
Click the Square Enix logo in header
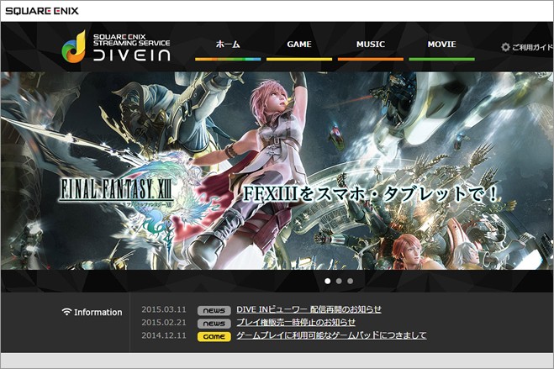(x=42, y=11)
